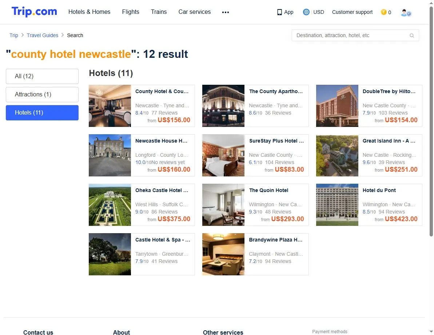The width and height of the screenshot is (434, 335).
Task: Click the Trip Coins icon
Action: point(384,12)
